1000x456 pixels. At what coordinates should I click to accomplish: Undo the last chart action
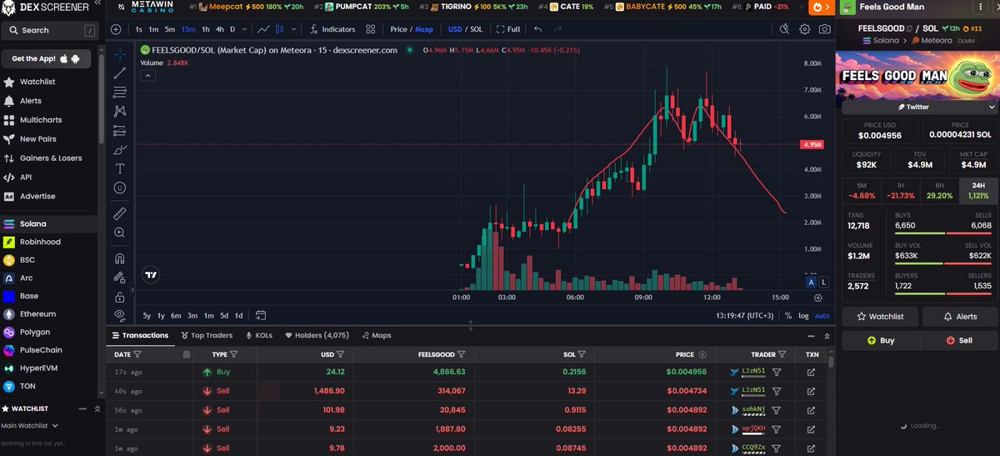[537, 29]
